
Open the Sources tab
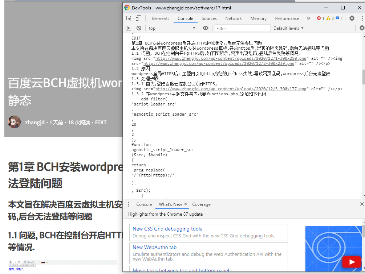click(209, 18)
